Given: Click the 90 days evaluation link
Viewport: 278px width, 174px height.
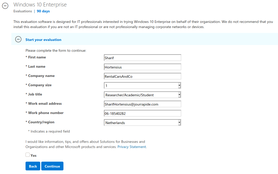Looking at the screenshot, I should 43,11.
